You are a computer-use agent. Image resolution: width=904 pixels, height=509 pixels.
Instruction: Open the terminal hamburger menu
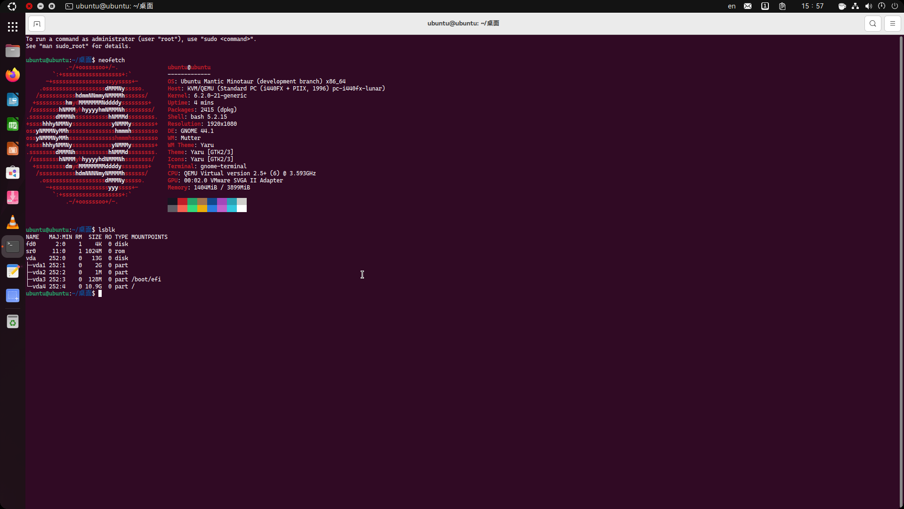[x=892, y=24]
